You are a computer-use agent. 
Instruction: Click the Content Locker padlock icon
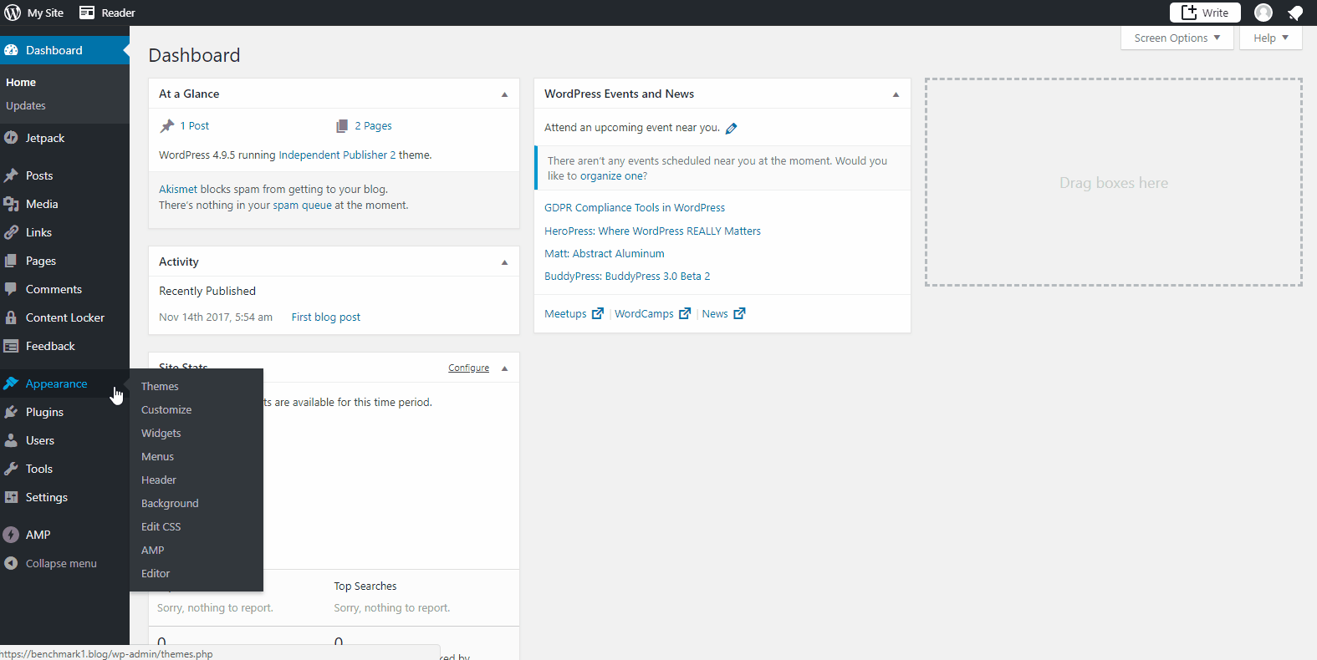point(11,317)
